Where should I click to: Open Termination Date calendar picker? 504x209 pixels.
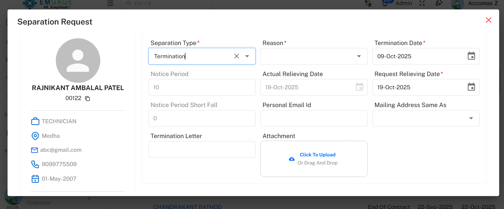pos(471,56)
